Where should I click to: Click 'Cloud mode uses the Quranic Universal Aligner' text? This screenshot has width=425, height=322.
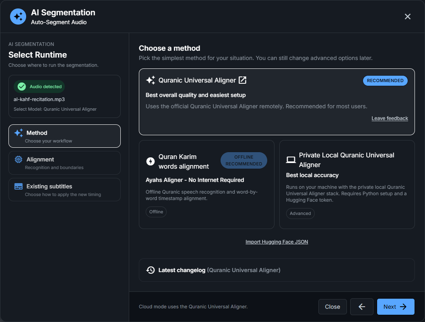click(x=193, y=307)
